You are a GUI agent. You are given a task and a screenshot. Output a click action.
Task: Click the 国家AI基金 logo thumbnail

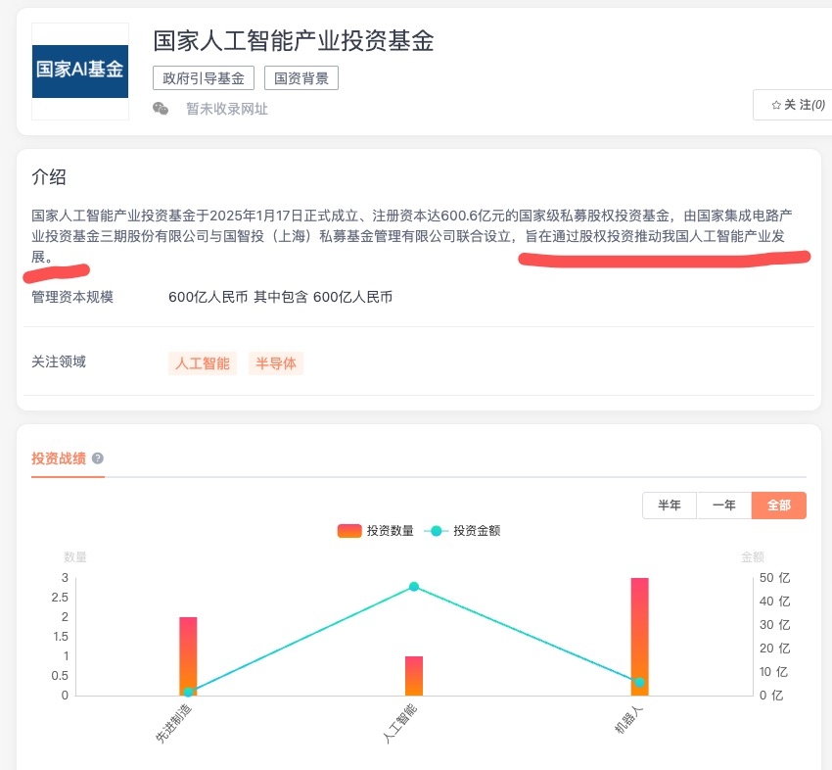tap(80, 72)
